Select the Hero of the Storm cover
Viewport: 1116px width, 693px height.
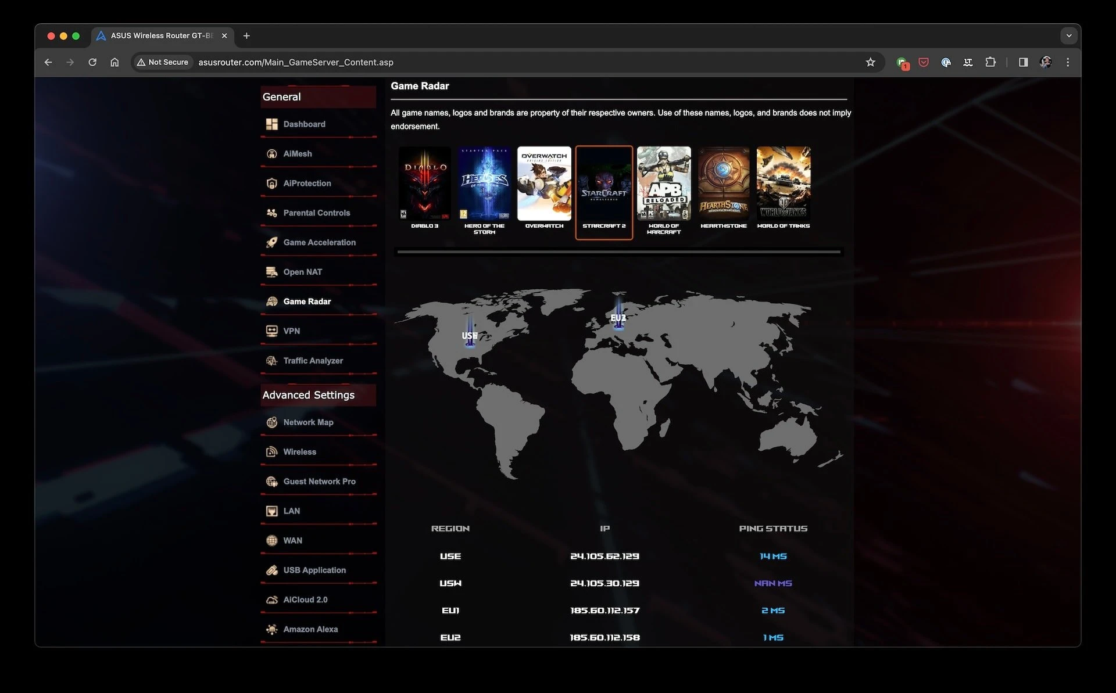tap(485, 184)
